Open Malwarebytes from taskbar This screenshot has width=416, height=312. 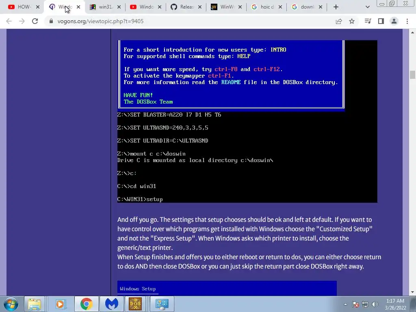pyautogui.click(x=111, y=304)
